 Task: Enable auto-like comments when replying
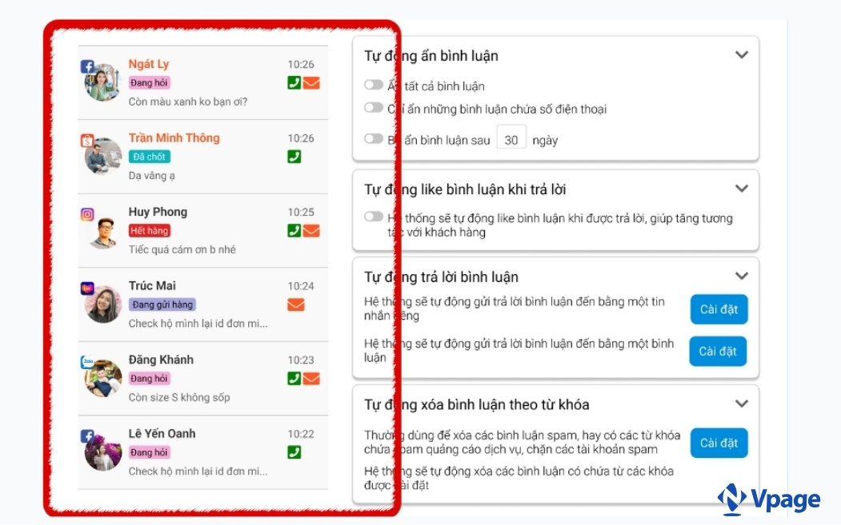[374, 216]
